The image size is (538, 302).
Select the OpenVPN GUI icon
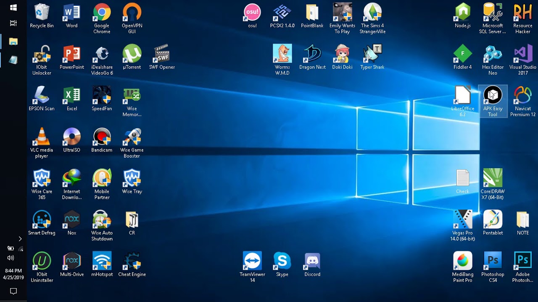pyautogui.click(x=132, y=19)
